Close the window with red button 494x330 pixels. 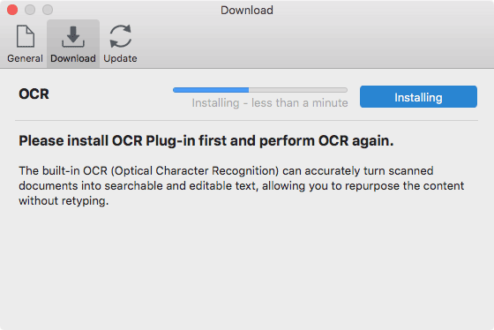[x=12, y=10]
